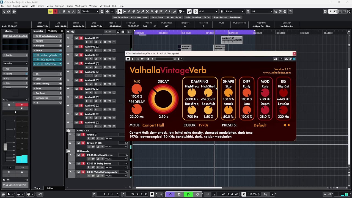
Task: Click the large DECAY knob
Action: click(163, 99)
